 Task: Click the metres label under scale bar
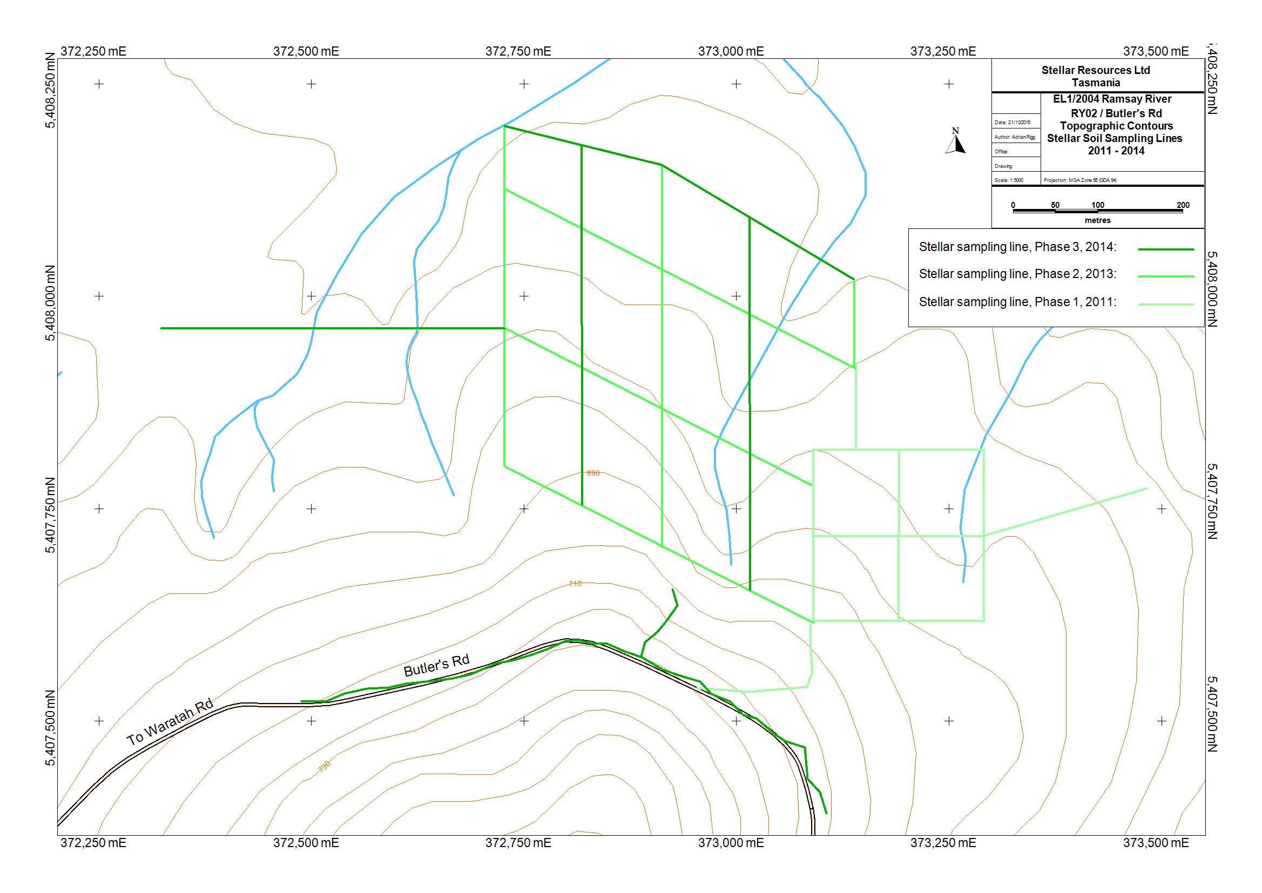(x=1097, y=220)
